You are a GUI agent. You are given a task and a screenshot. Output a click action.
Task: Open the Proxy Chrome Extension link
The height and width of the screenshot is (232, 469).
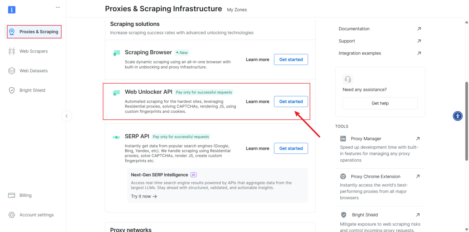(x=376, y=176)
